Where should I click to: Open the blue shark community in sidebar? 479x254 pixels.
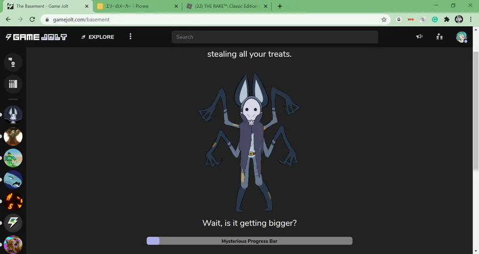(x=13, y=180)
